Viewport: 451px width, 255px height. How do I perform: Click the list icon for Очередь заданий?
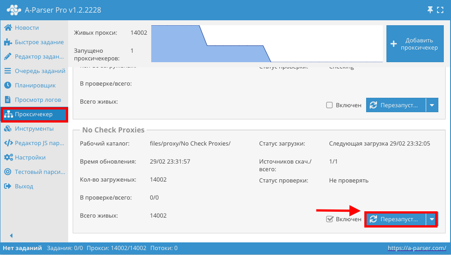click(8, 71)
